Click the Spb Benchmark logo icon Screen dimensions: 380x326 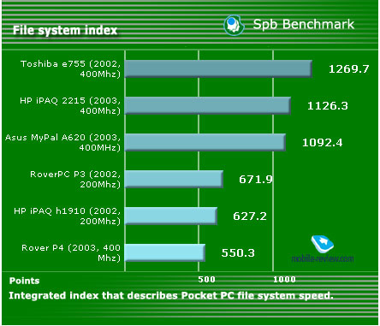tap(234, 26)
